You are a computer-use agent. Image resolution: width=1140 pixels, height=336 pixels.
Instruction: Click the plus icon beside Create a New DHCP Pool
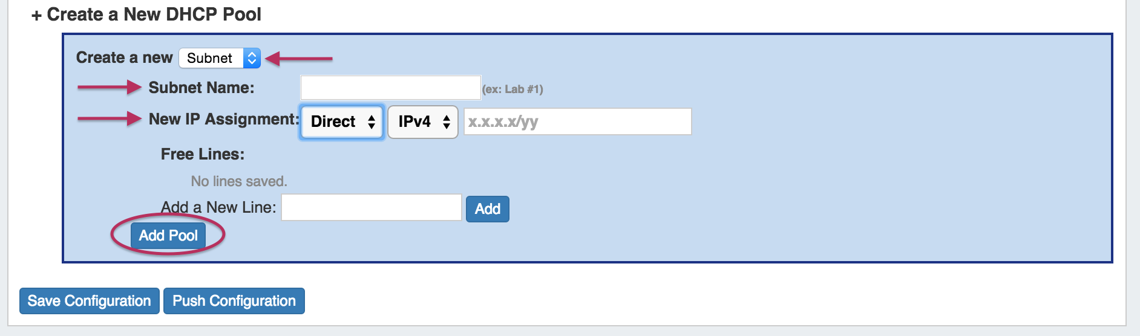(37, 16)
